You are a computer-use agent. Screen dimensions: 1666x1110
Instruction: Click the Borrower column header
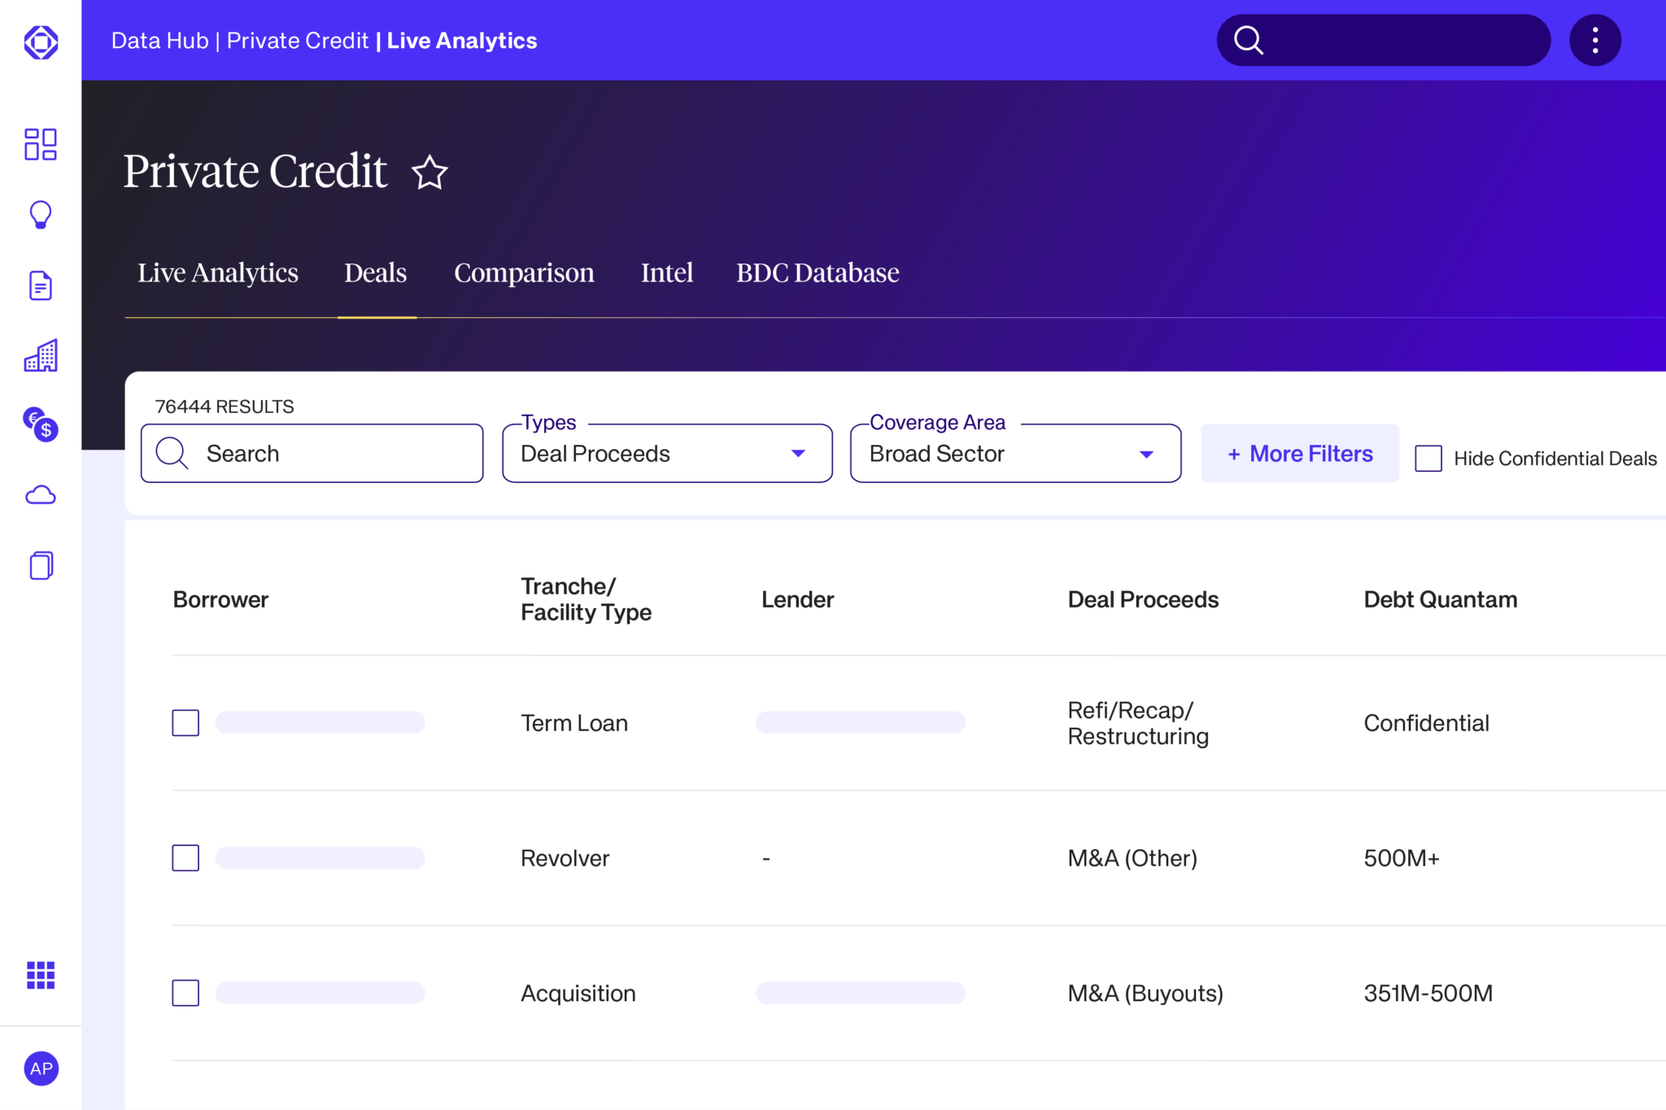click(220, 599)
